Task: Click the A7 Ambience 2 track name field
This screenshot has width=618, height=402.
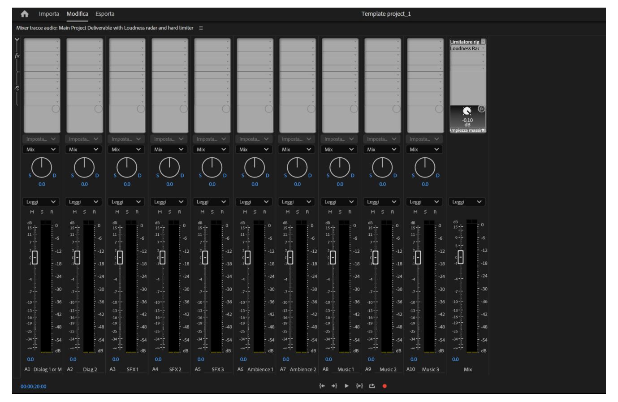Action: [303, 369]
